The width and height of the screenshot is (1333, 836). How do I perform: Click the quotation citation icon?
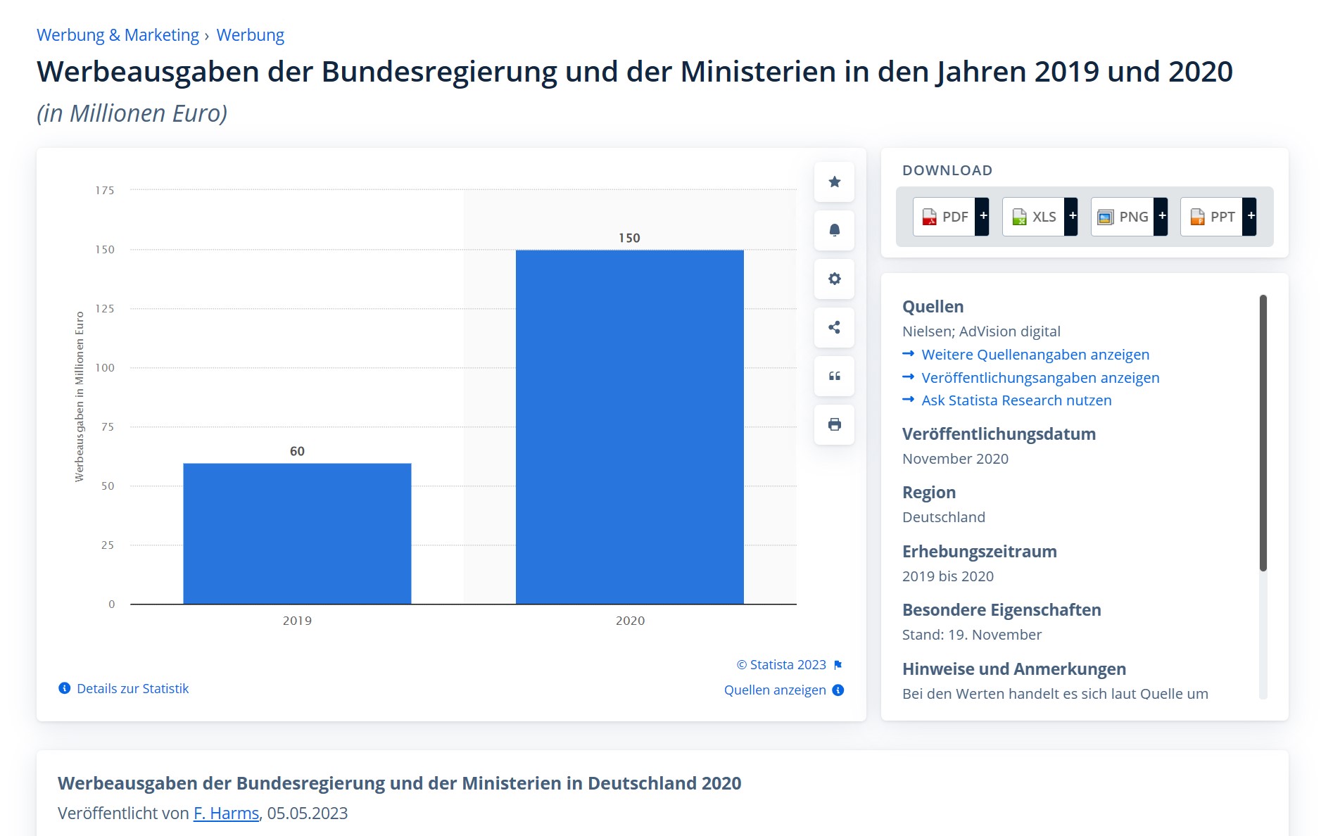(x=834, y=376)
